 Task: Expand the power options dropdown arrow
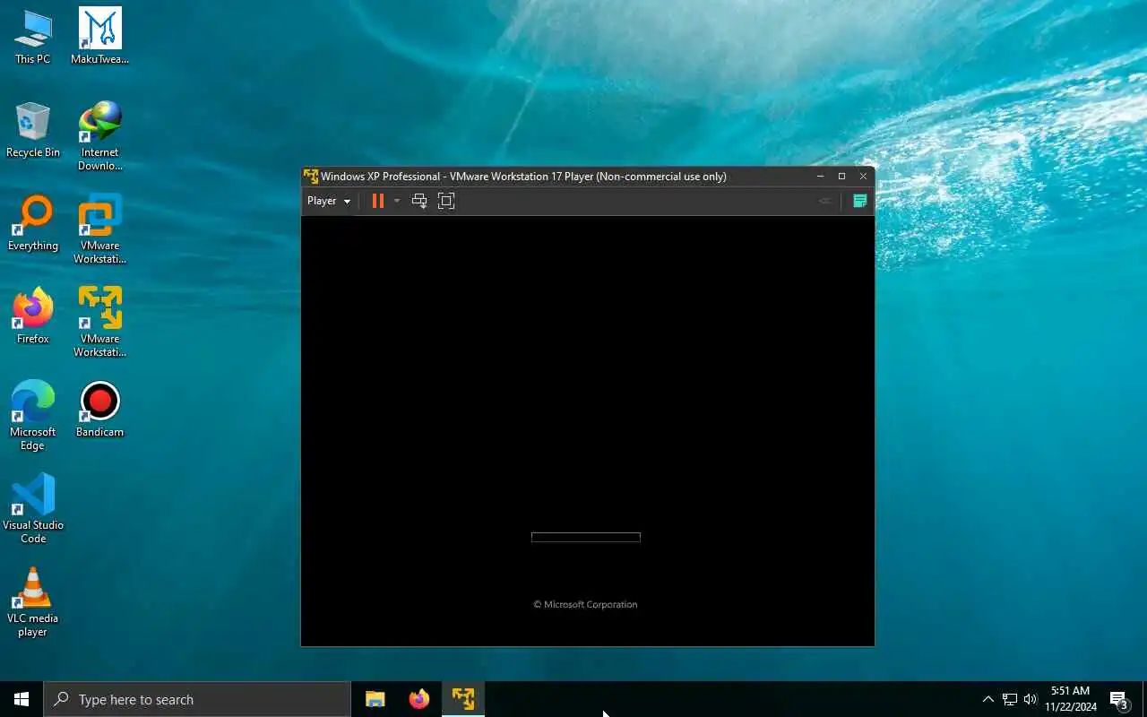[x=397, y=201]
